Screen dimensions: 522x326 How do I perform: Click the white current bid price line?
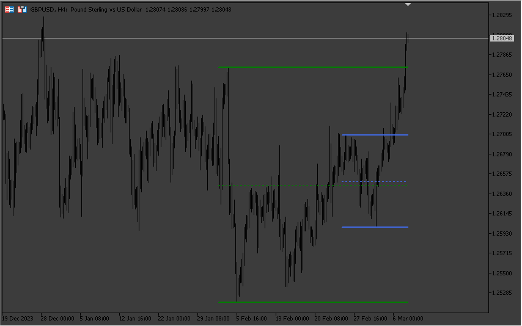tap(245, 38)
